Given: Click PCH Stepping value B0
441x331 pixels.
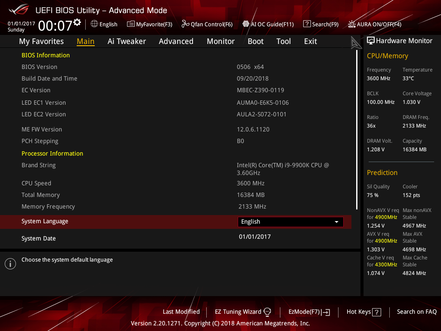Looking at the screenshot, I should pyautogui.click(x=240, y=141).
